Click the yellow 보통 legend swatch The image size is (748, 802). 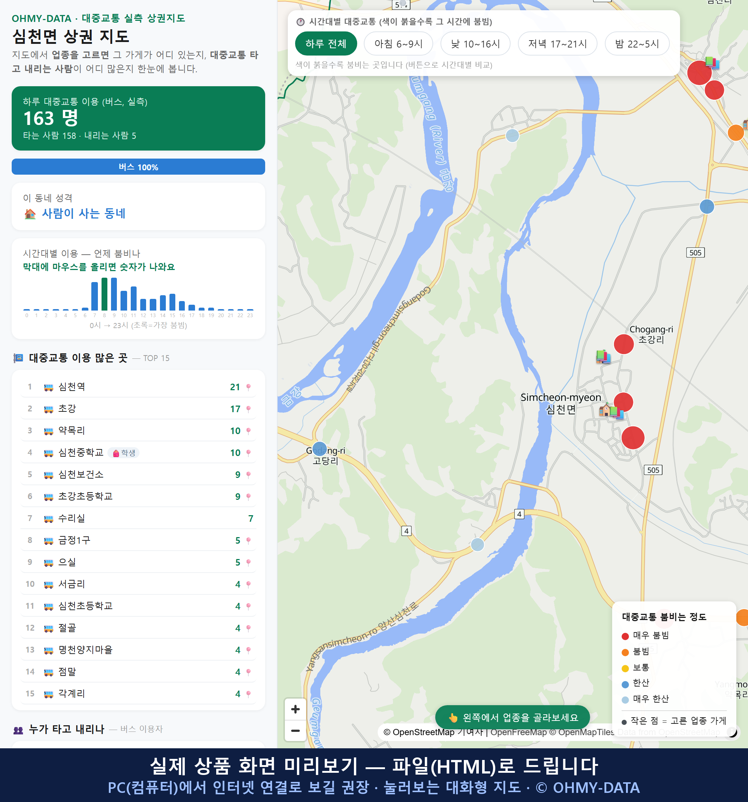pos(625,669)
